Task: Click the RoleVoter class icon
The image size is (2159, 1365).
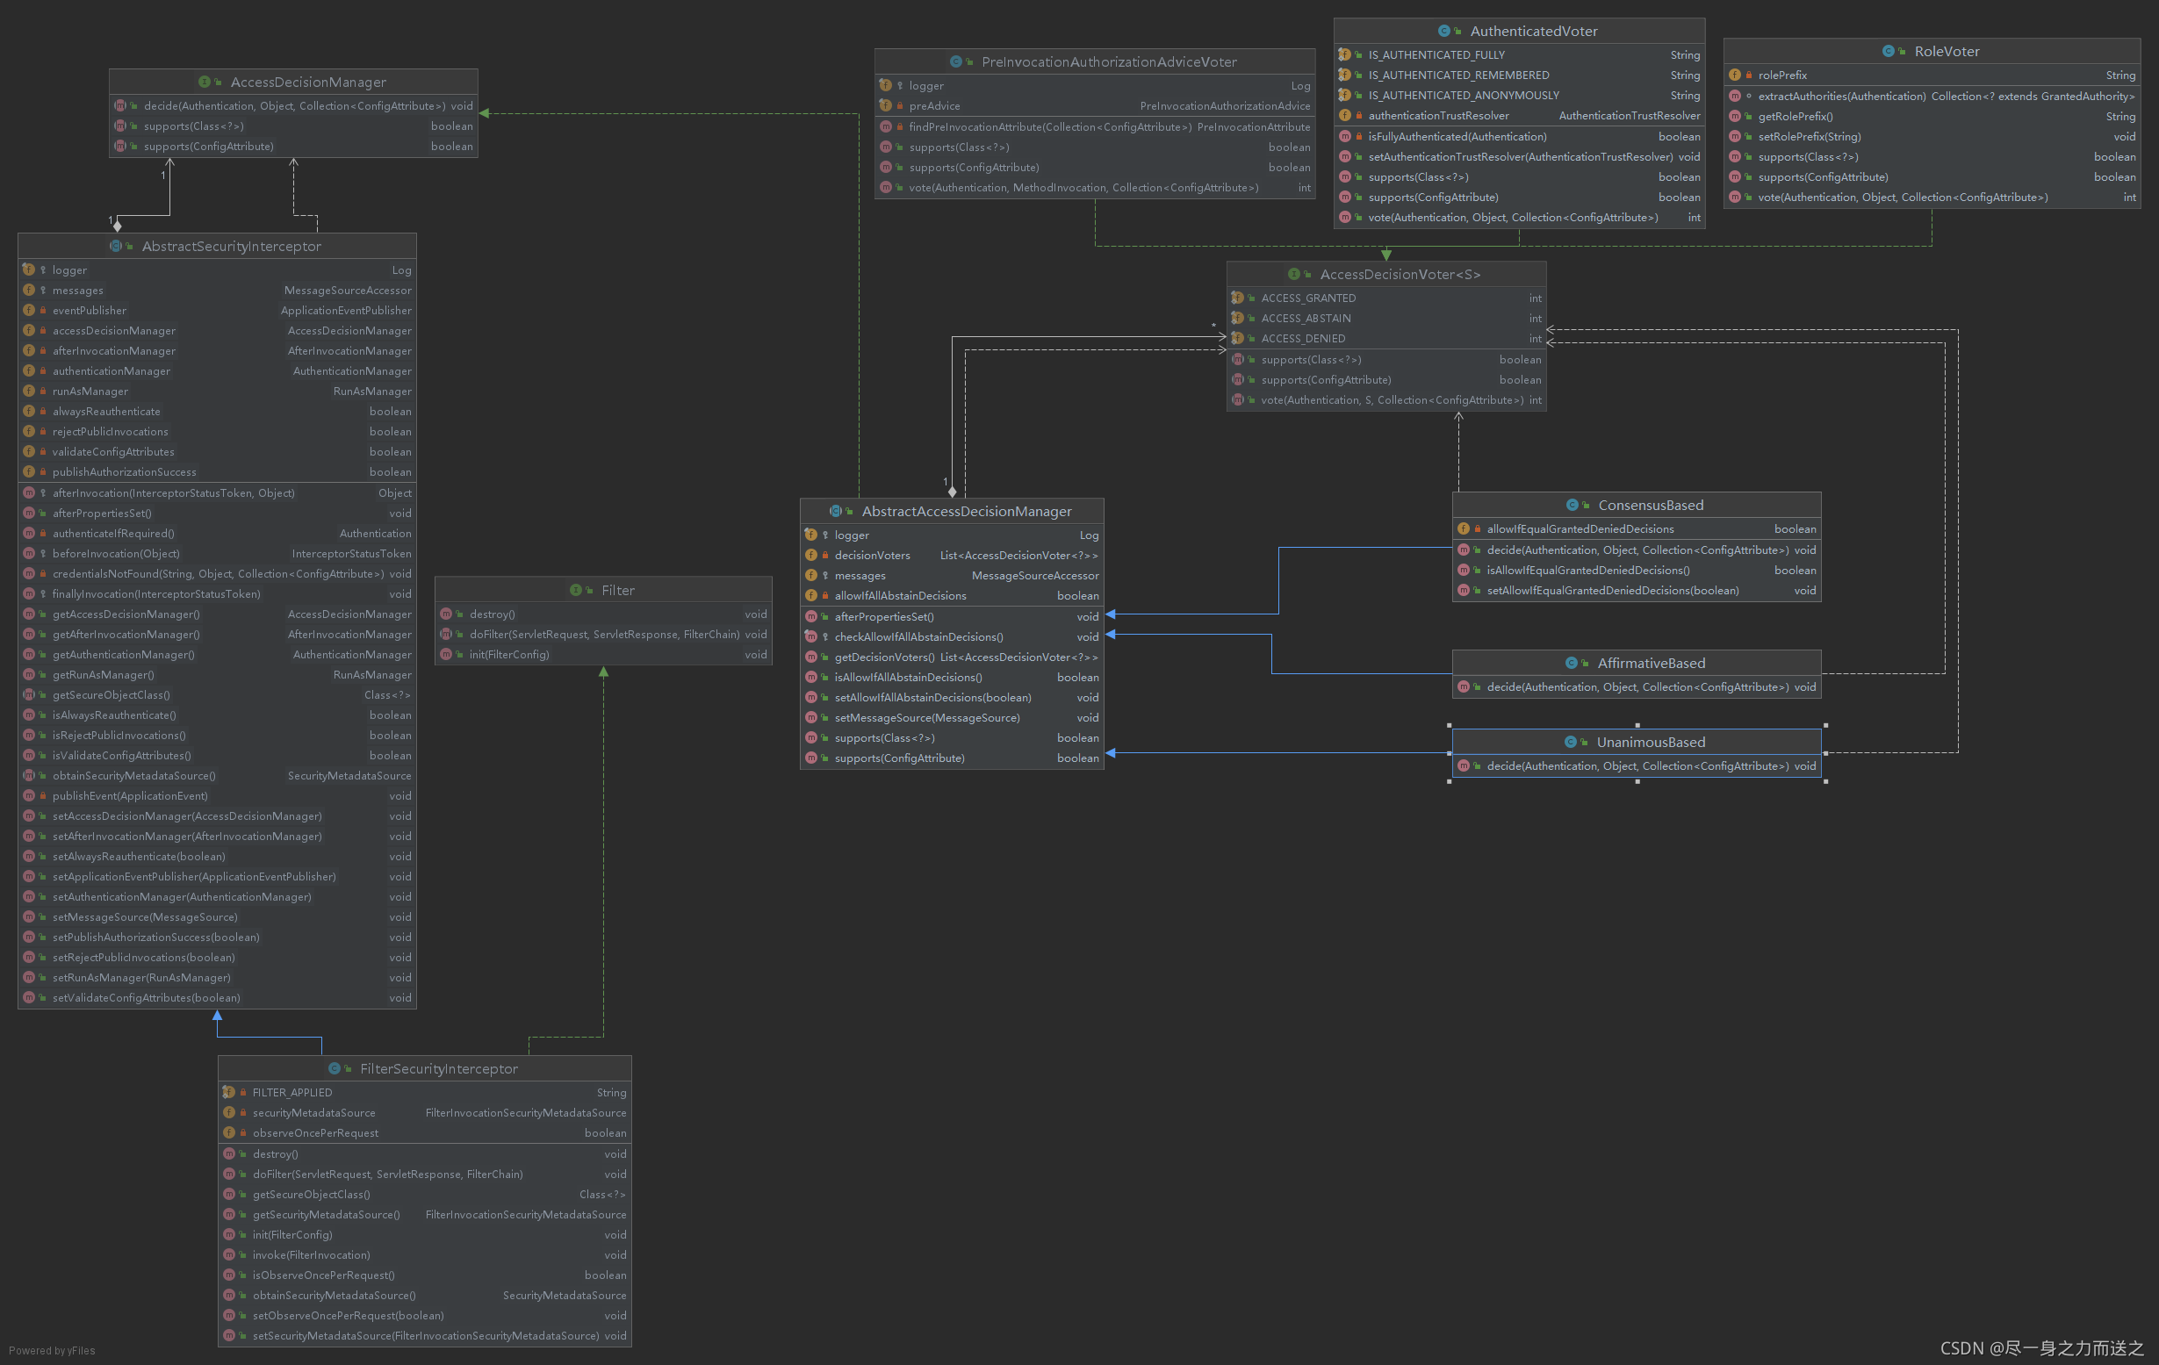Action: click(1889, 51)
